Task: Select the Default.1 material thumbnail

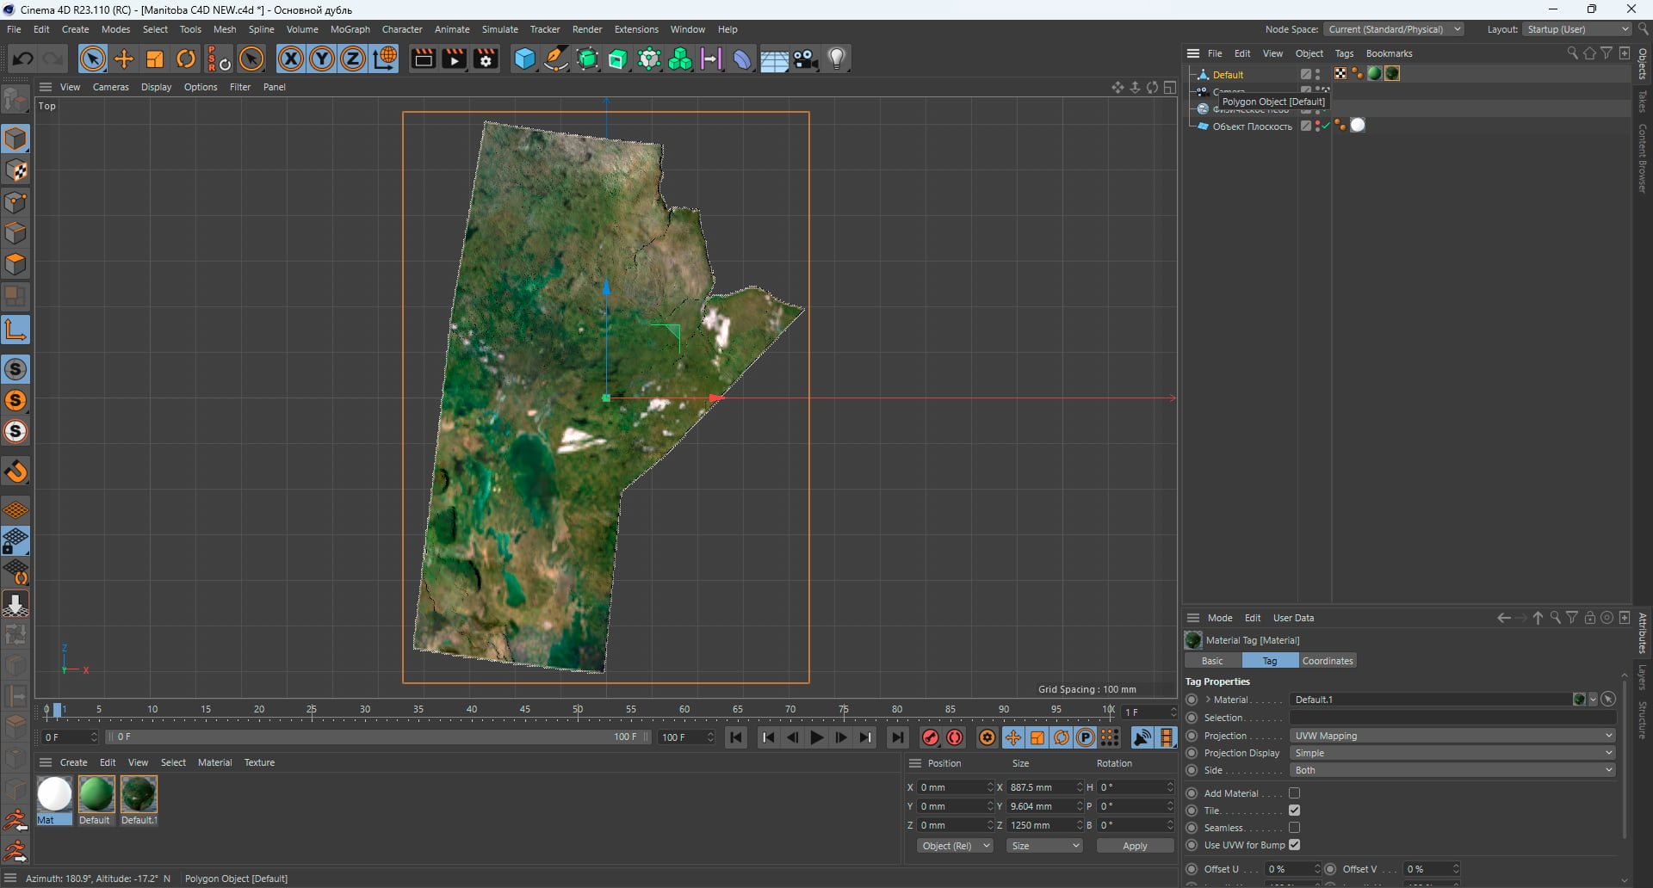Action: click(139, 794)
